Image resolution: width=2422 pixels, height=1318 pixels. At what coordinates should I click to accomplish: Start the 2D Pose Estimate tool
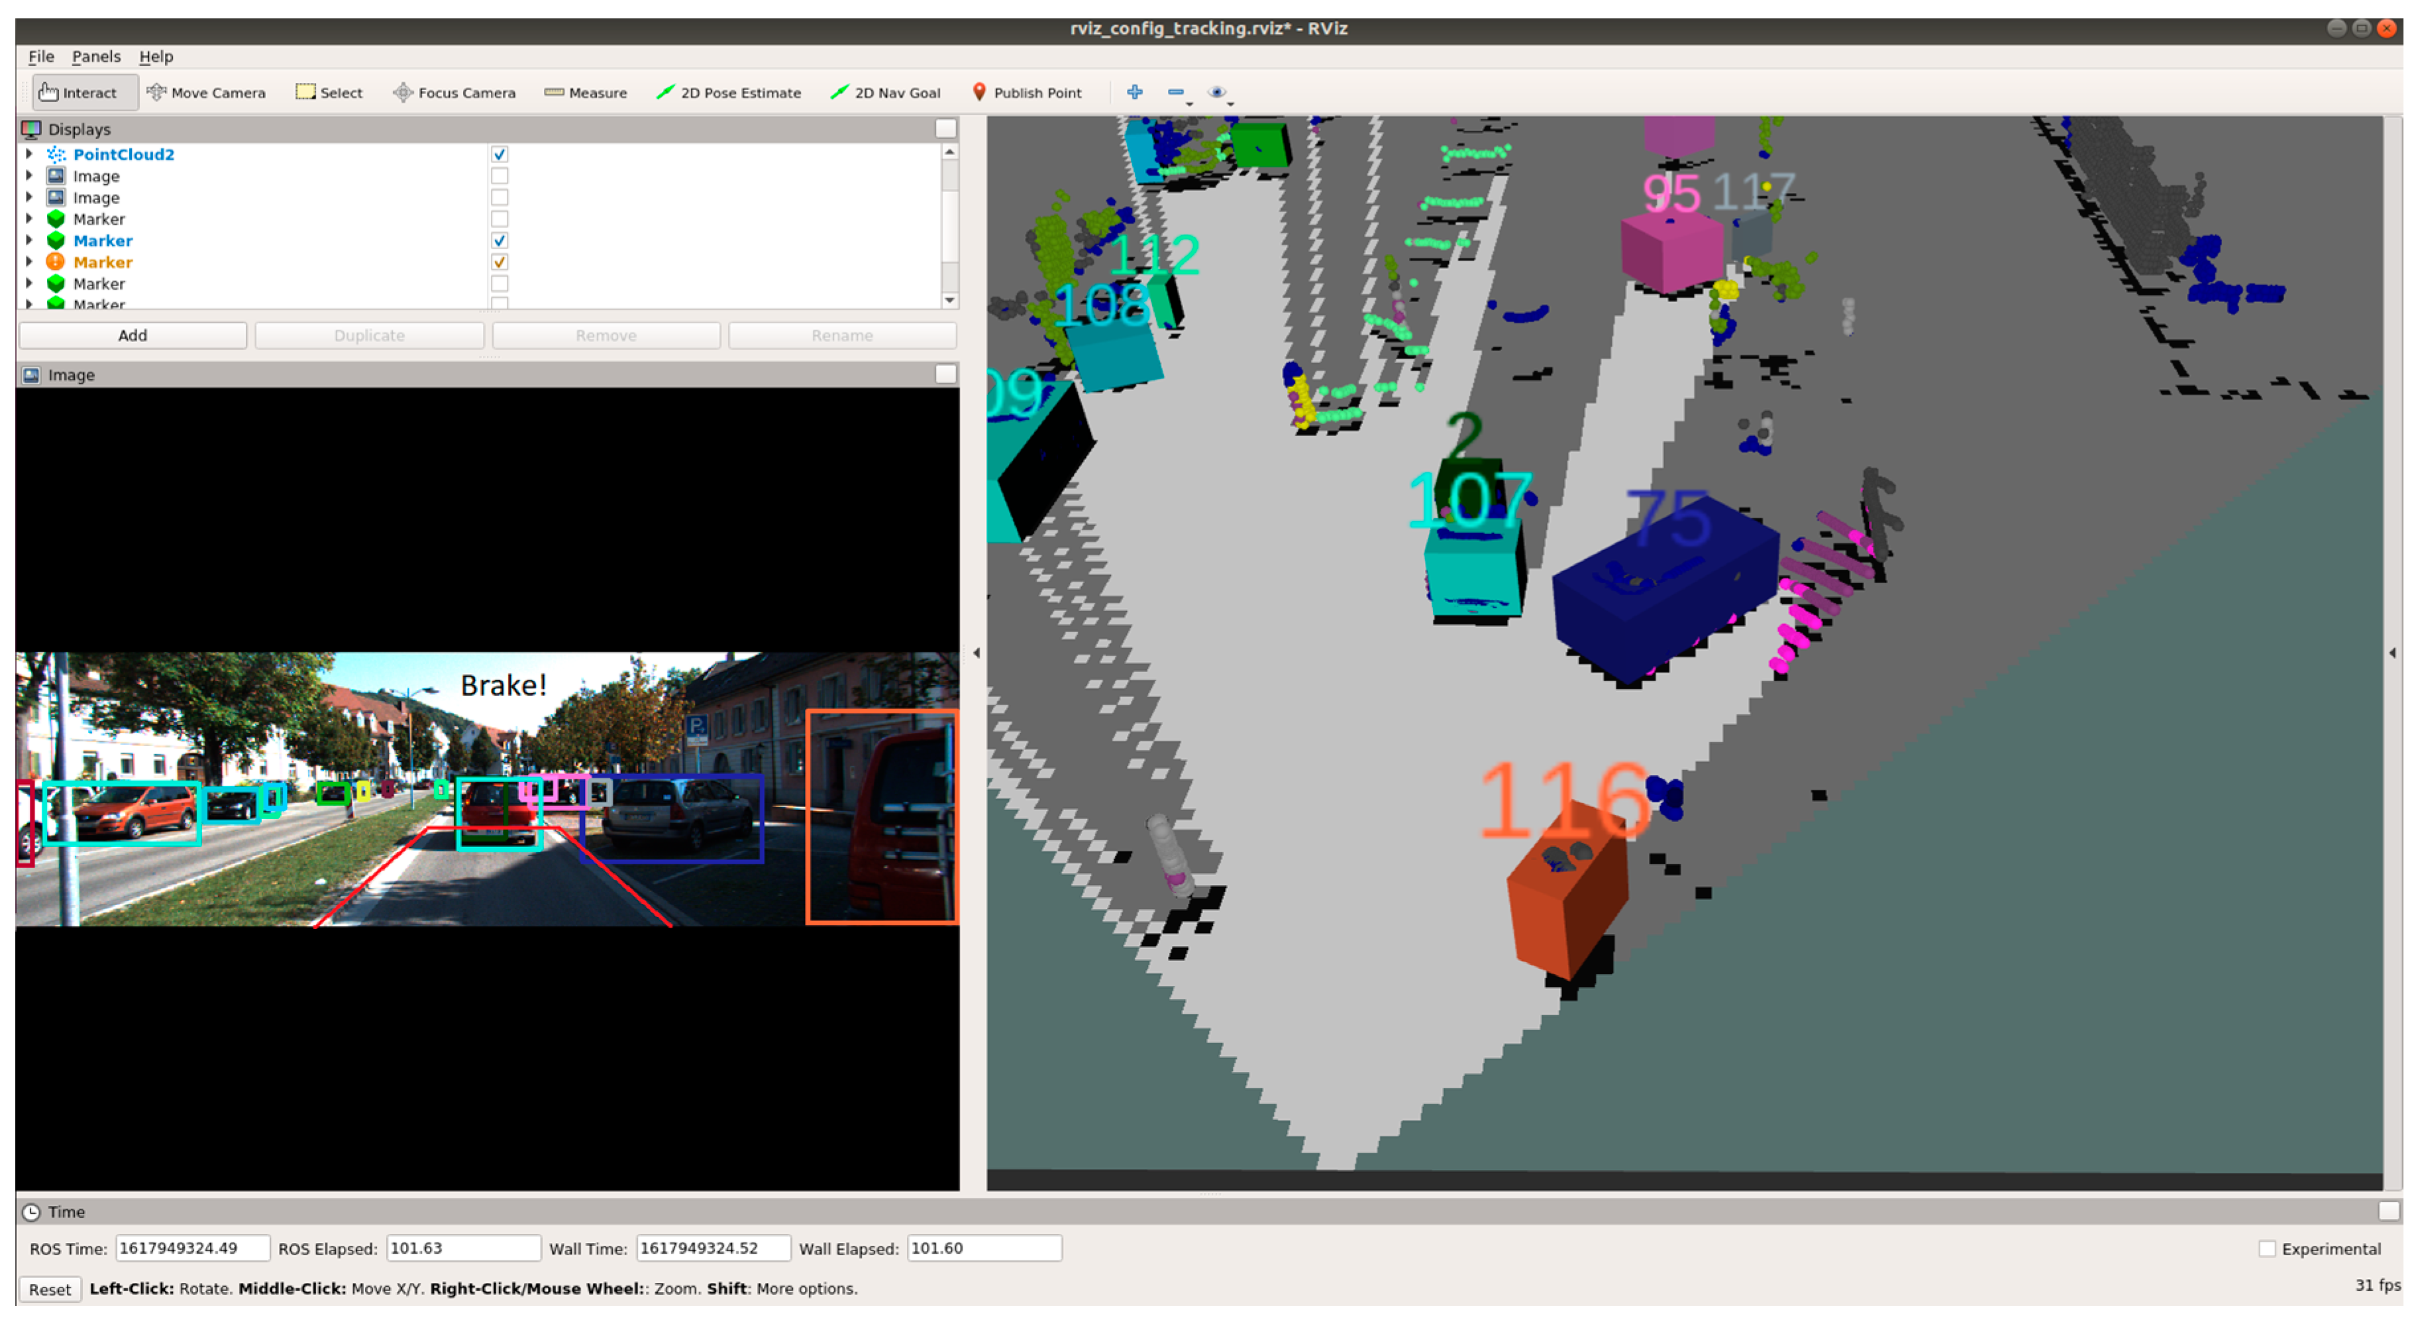tap(729, 92)
